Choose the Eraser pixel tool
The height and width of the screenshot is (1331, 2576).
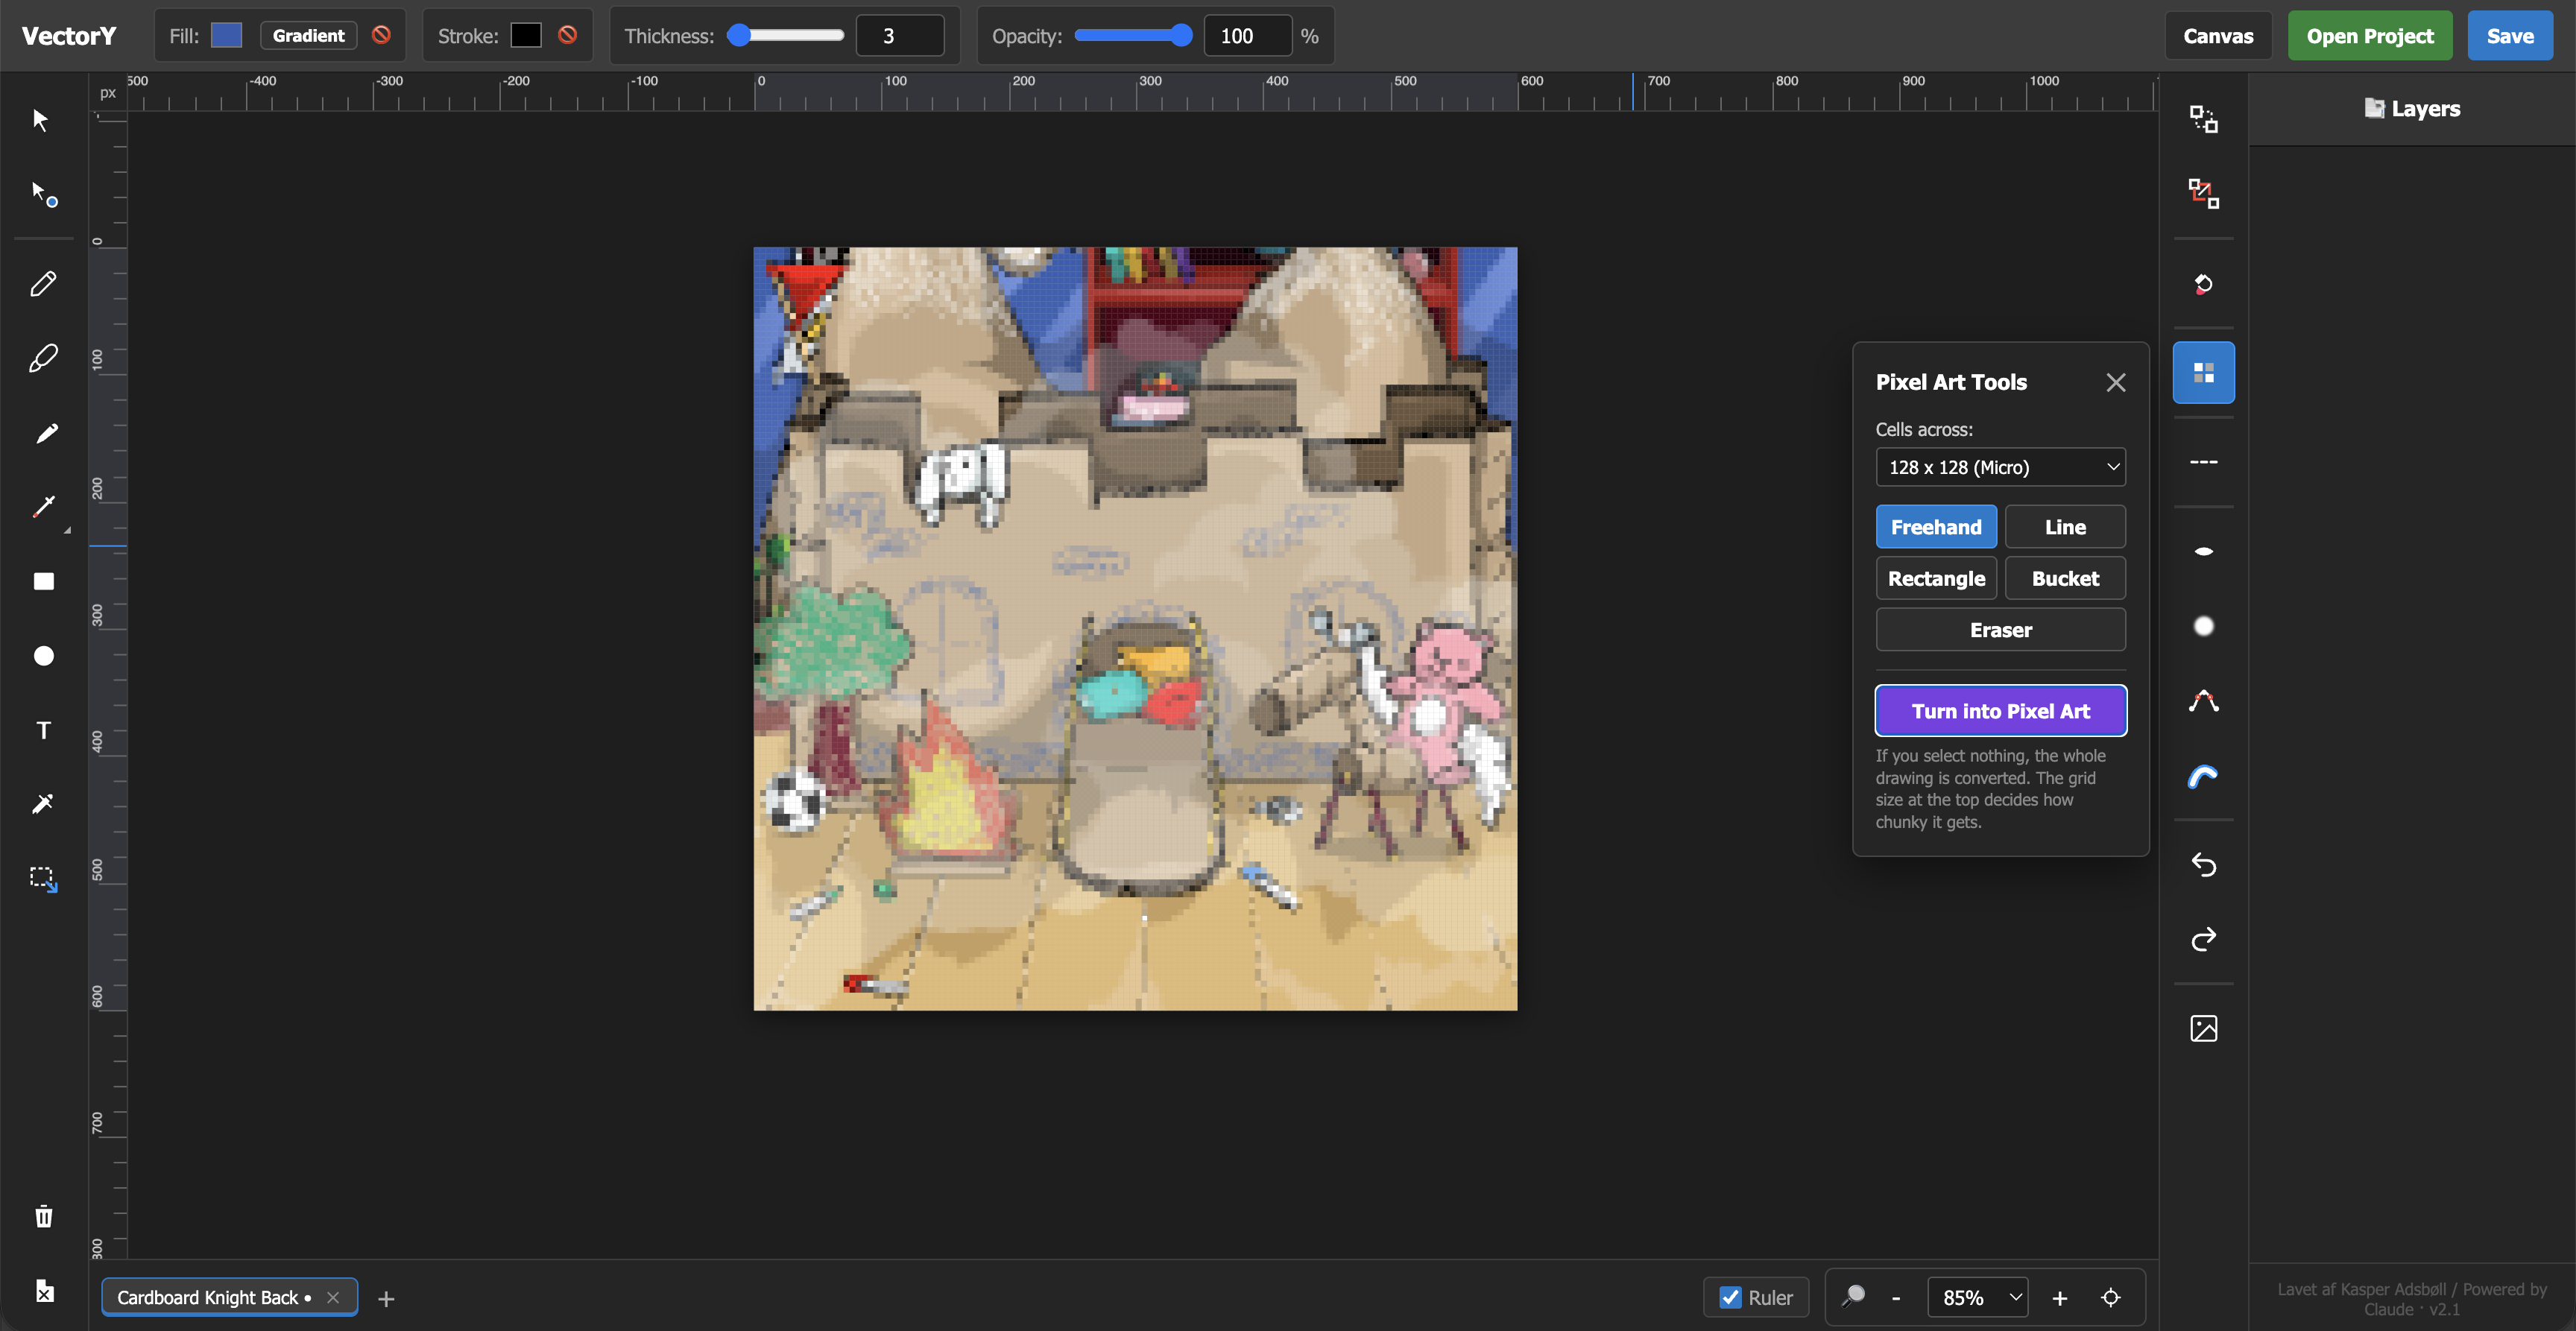coord(2000,630)
